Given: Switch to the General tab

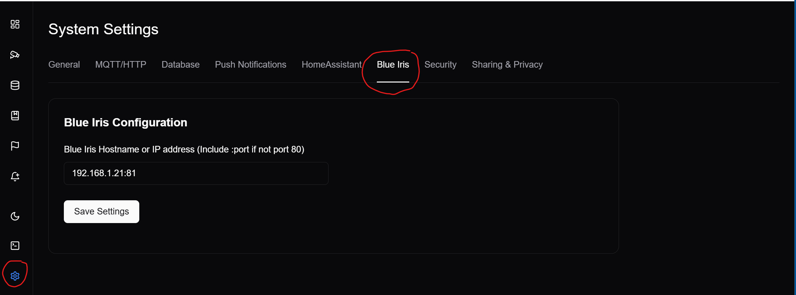Looking at the screenshot, I should [64, 65].
